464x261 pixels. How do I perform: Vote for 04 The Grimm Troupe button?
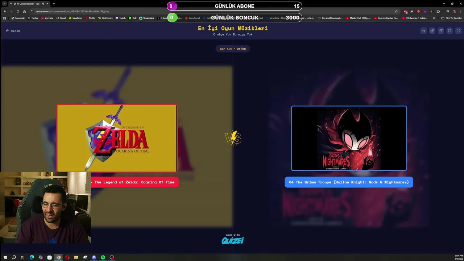pos(349,182)
